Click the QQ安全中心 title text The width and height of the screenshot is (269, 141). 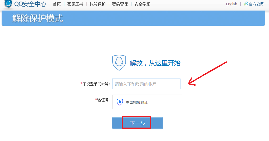pyautogui.click(x=30, y=4)
